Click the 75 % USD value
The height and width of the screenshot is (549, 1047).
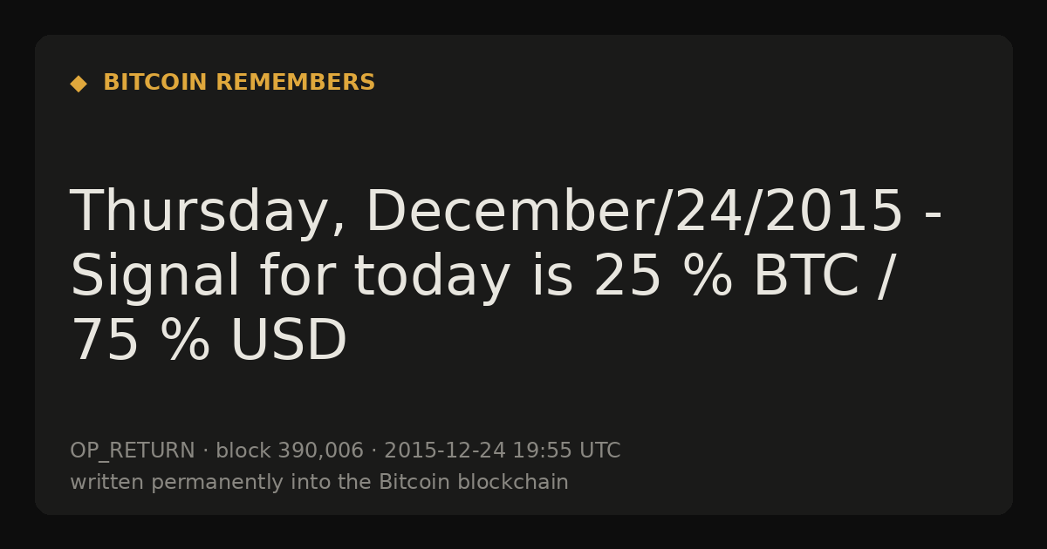[209, 341]
